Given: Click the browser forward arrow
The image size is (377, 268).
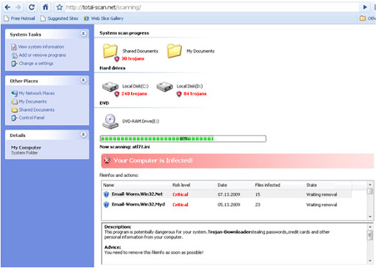Looking at the screenshot, I should [x=18, y=7].
